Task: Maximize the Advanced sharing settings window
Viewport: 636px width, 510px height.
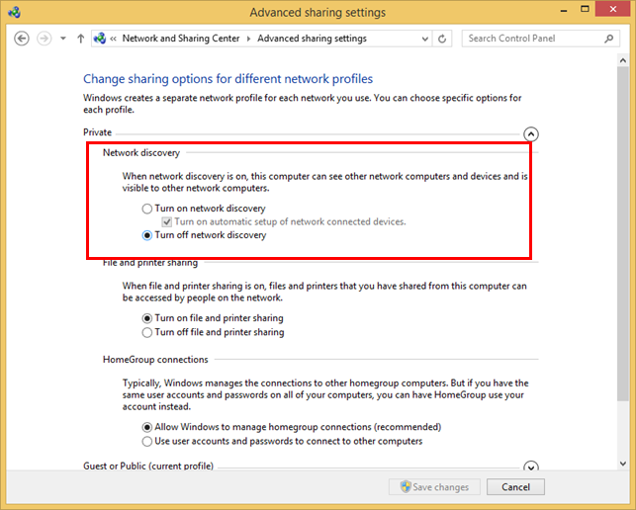Action: click(585, 9)
